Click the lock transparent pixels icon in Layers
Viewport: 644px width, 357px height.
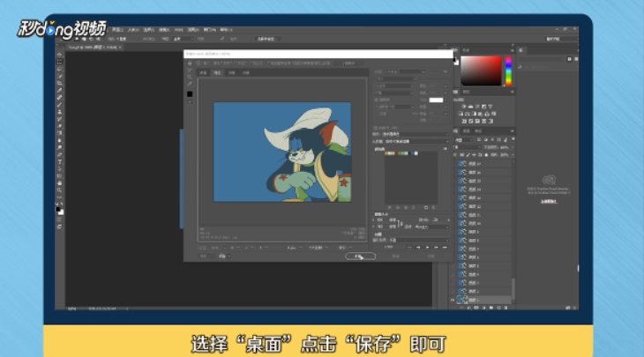461,155
